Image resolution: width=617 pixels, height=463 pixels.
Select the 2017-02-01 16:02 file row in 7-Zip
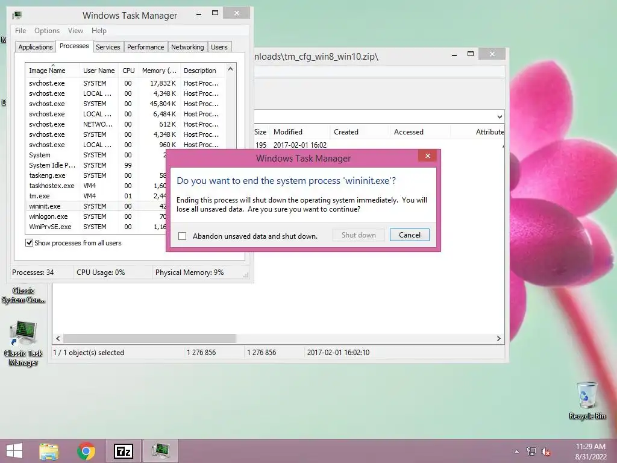(x=378, y=145)
